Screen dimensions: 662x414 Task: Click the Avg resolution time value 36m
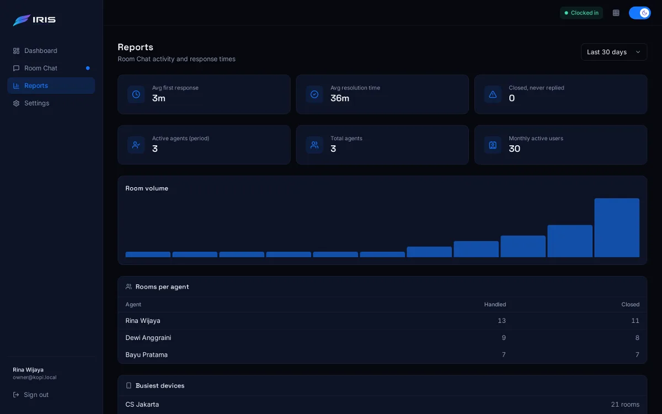(340, 98)
